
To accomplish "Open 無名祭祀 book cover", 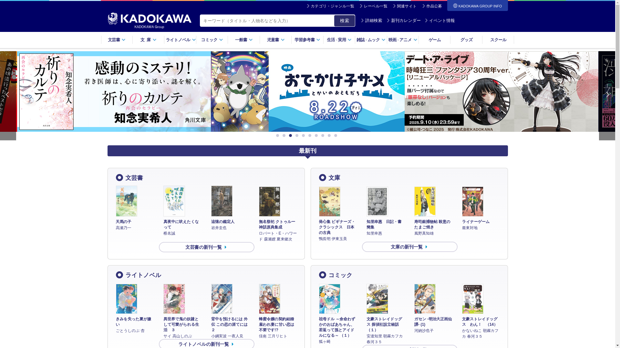I will pyautogui.click(x=269, y=201).
